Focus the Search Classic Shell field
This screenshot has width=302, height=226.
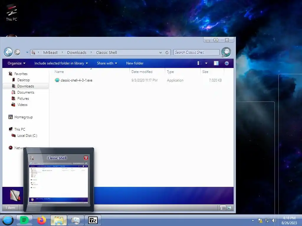(196, 52)
